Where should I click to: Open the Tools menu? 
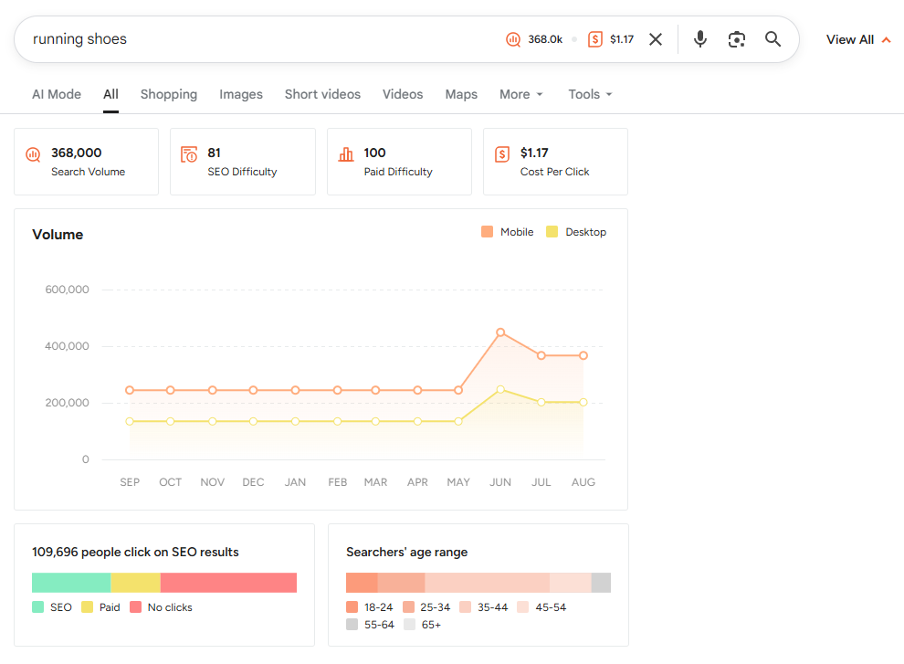pyautogui.click(x=589, y=94)
